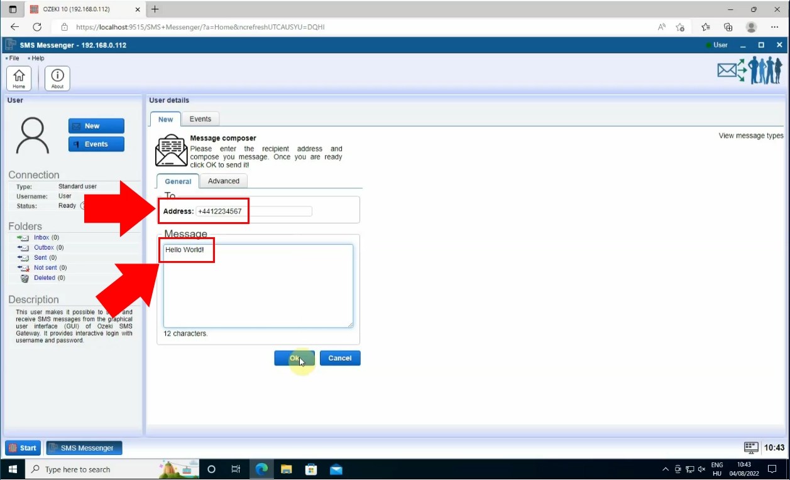Open Mail app from the taskbar
The image size is (790, 480).
tap(336, 469)
